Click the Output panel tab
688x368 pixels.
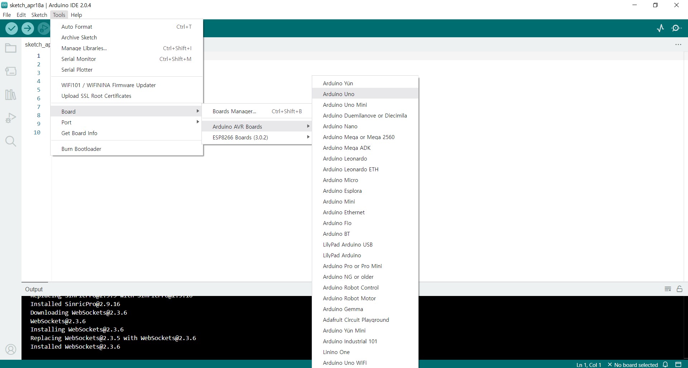(x=34, y=289)
